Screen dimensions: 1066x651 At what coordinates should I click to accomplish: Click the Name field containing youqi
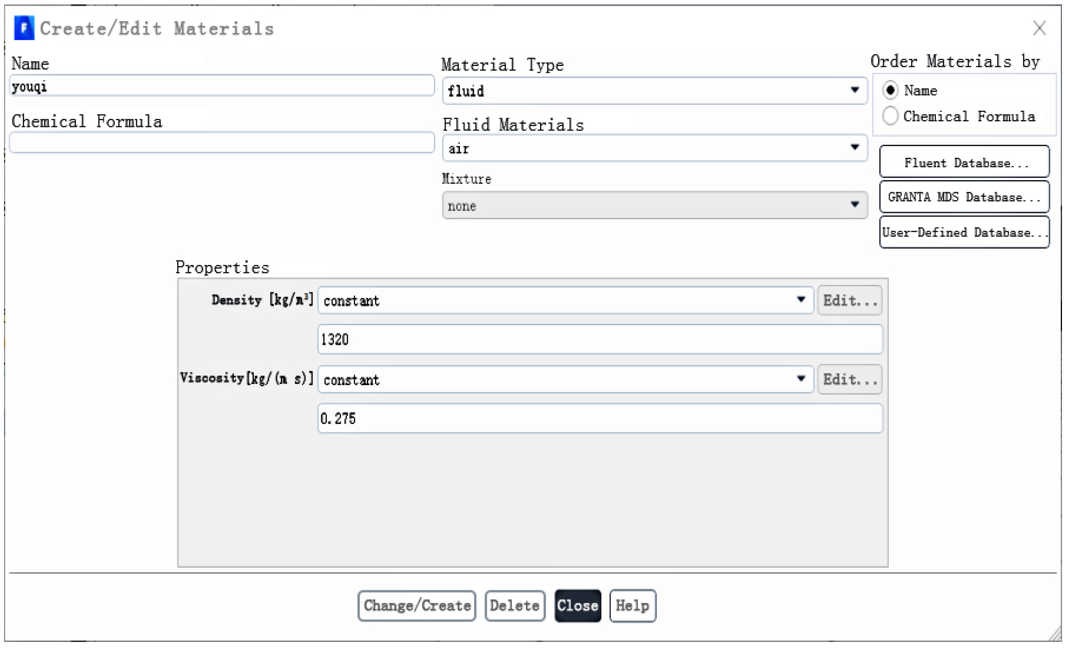point(221,86)
